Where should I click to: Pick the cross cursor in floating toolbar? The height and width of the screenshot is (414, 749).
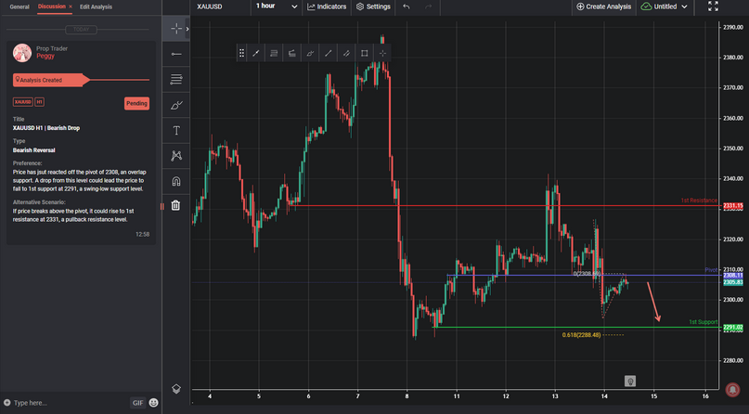click(x=382, y=54)
